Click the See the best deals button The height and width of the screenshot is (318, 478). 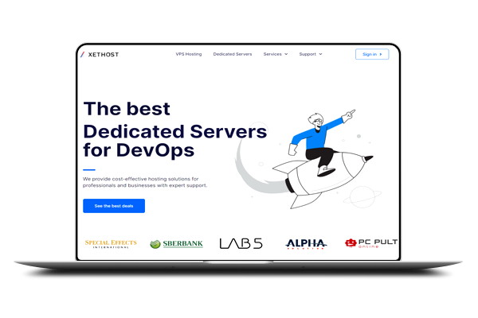114,206
